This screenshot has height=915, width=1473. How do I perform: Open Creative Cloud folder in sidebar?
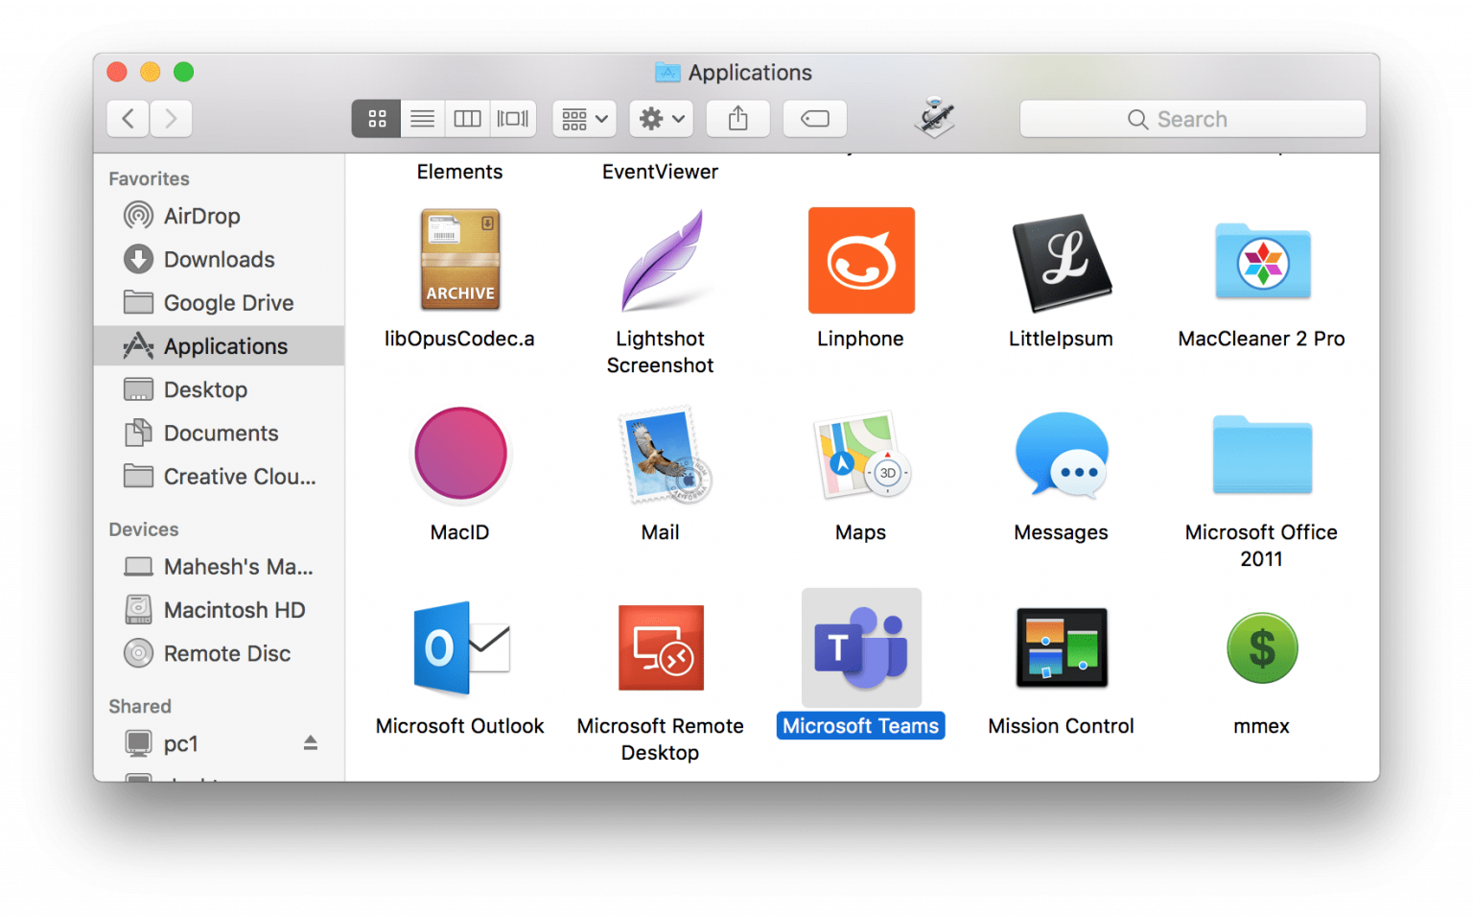tap(219, 476)
